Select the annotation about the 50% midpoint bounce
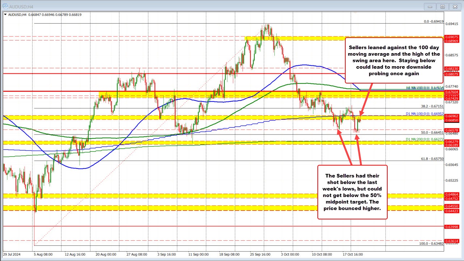Viewport: 464px width, 261px height. pyautogui.click(x=352, y=192)
